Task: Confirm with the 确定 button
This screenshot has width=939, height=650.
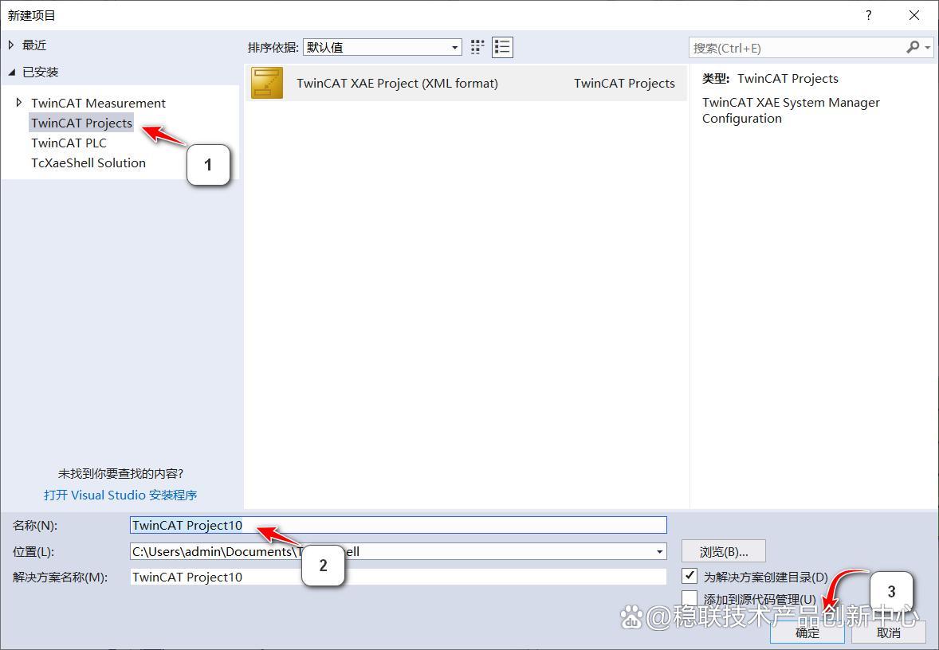Action: coord(807,632)
